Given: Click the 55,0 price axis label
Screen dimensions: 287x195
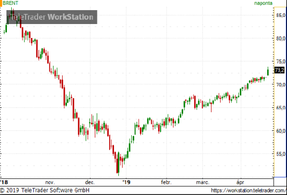Looking at the screenshot, I should pyautogui.click(x=281, y=154).
